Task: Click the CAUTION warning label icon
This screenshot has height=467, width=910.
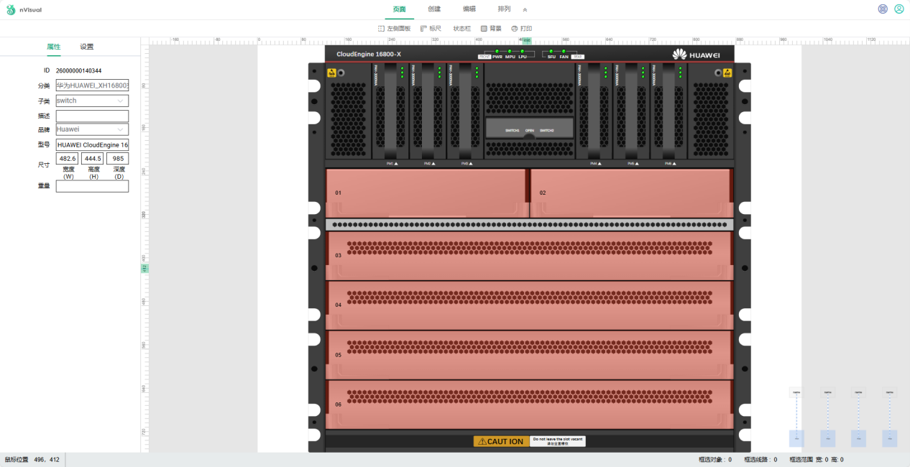Action: pyautogui.click(x=483, y=441)
